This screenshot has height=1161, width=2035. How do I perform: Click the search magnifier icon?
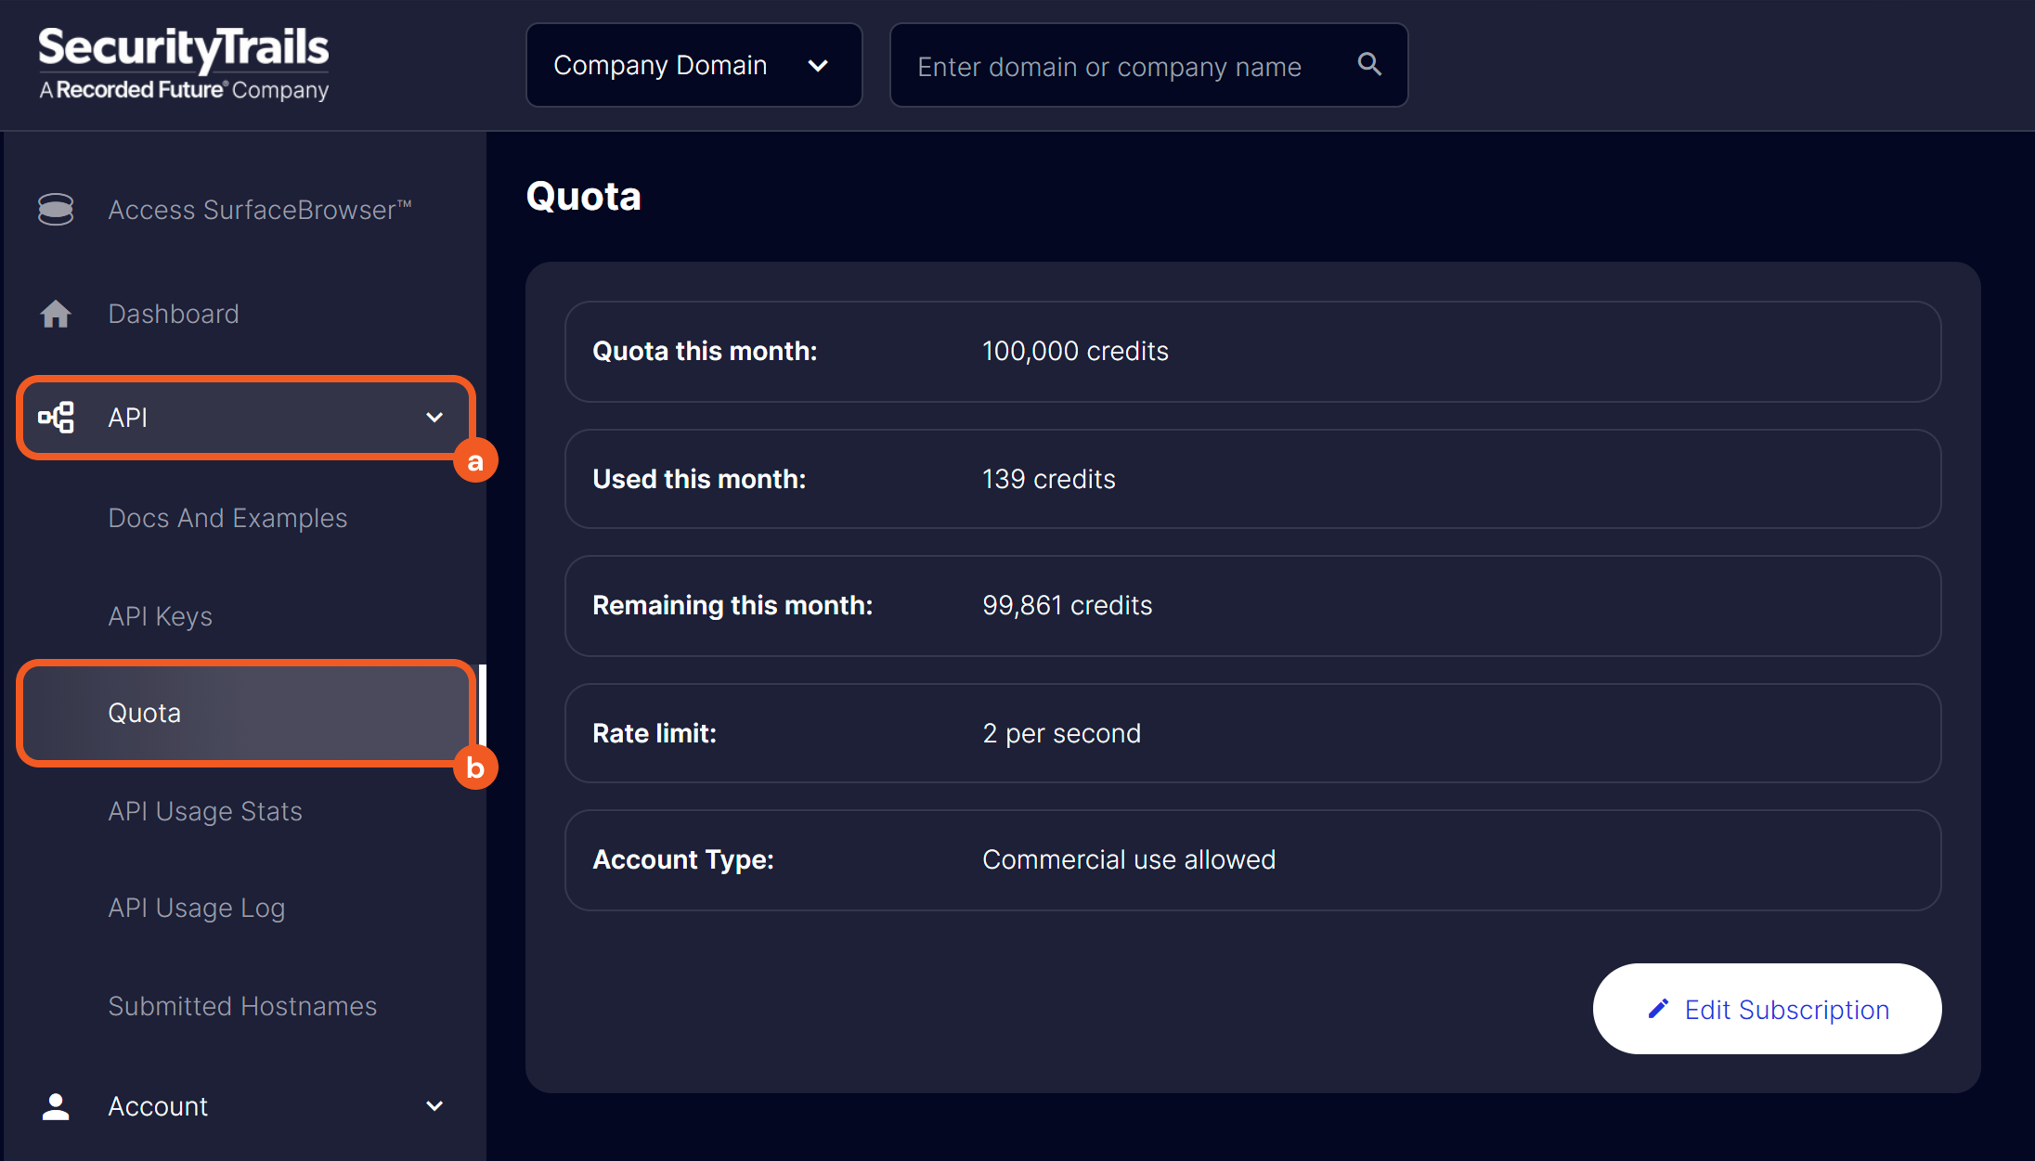(x=1369, y=64)
